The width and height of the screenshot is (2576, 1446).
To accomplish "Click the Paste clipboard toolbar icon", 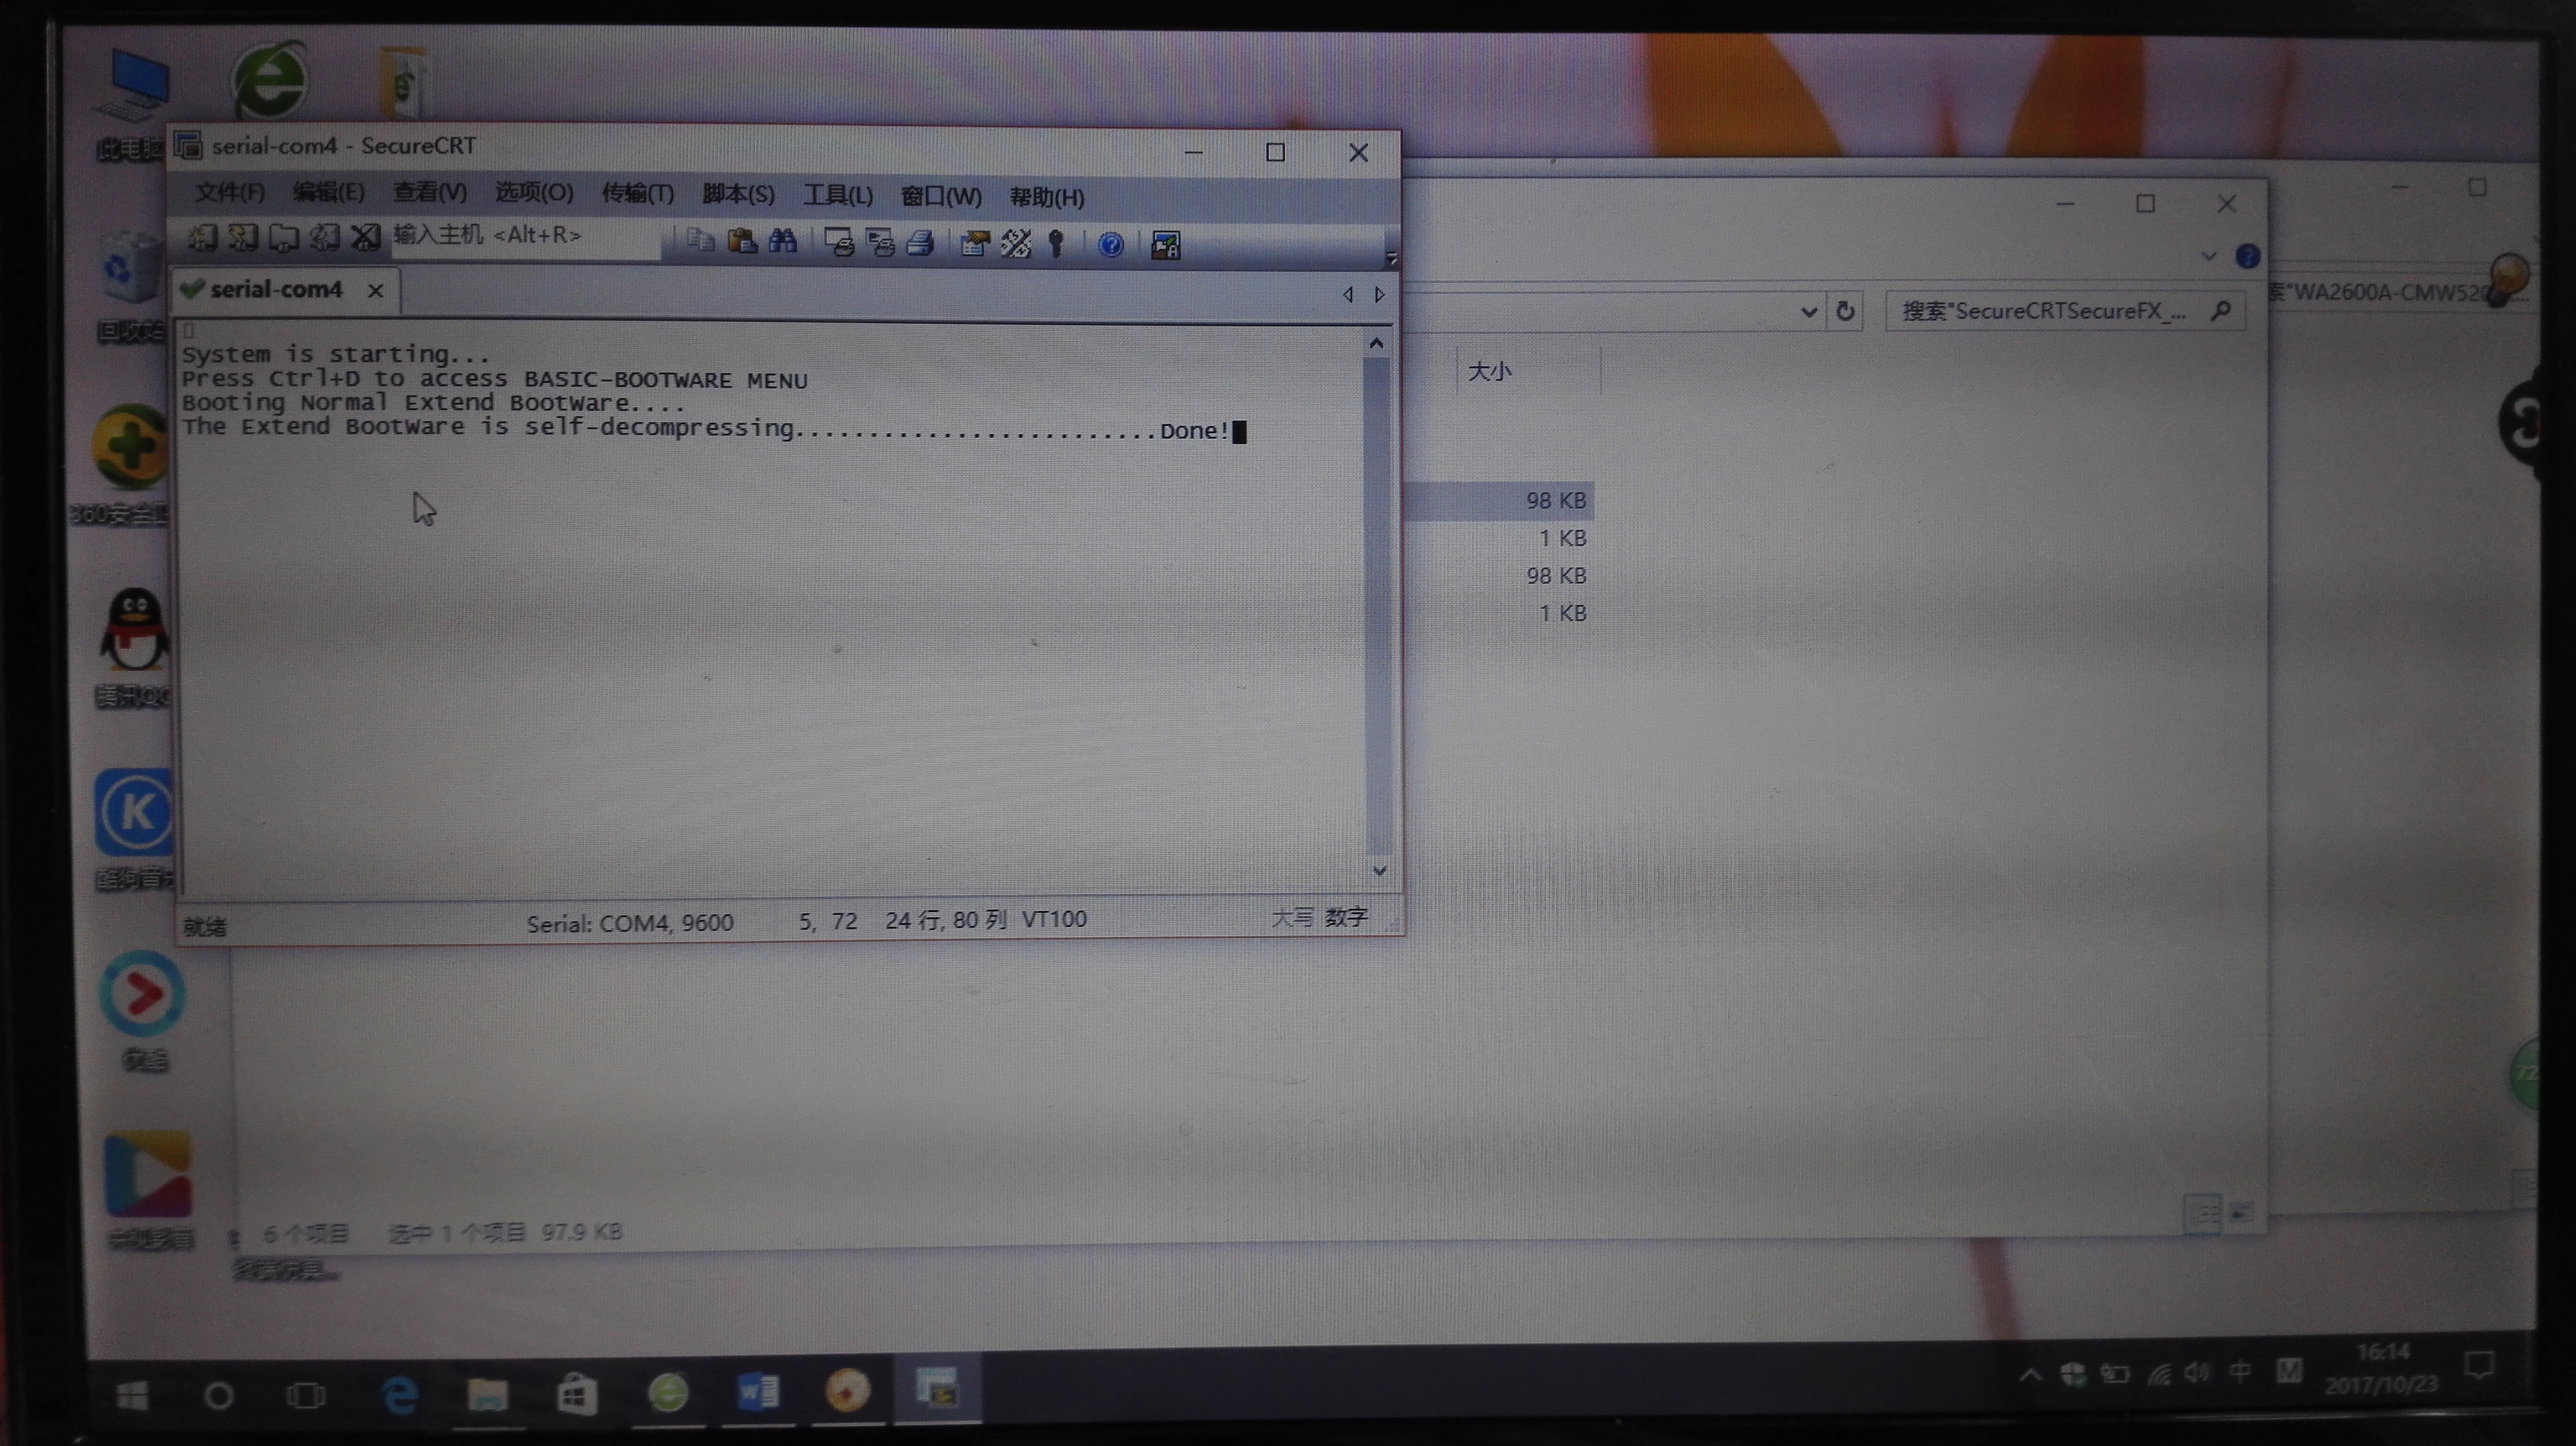I will click(x=742, y=242).
